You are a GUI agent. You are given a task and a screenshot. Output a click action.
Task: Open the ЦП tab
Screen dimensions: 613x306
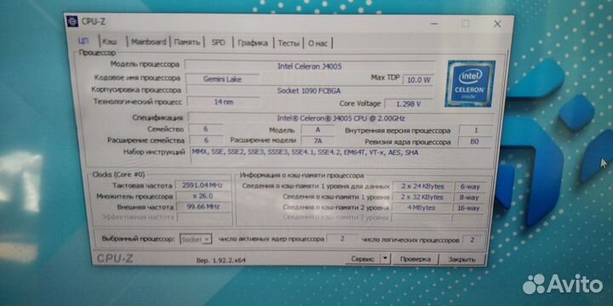(x=84, y=42)
